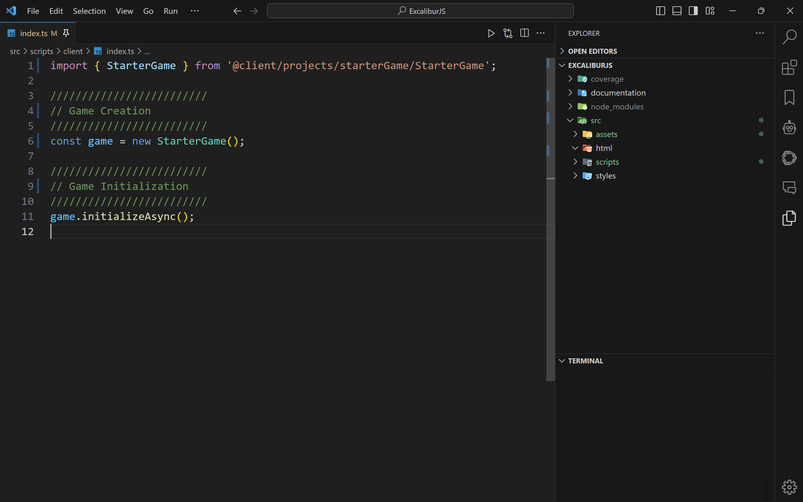Viewport: 803px width, 502px height.
Task: Click on 'initializeAsync' method call
Action: click(x=129, y=217)
